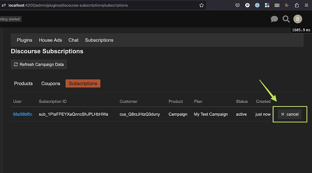This screenshot has height=173, width=312.
Task: Open the Plugins admin tab
Action: (x=24, y=40)
